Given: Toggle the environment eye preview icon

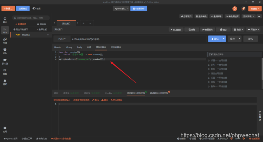Looking at the screenshot, I should tap(259, 17).
